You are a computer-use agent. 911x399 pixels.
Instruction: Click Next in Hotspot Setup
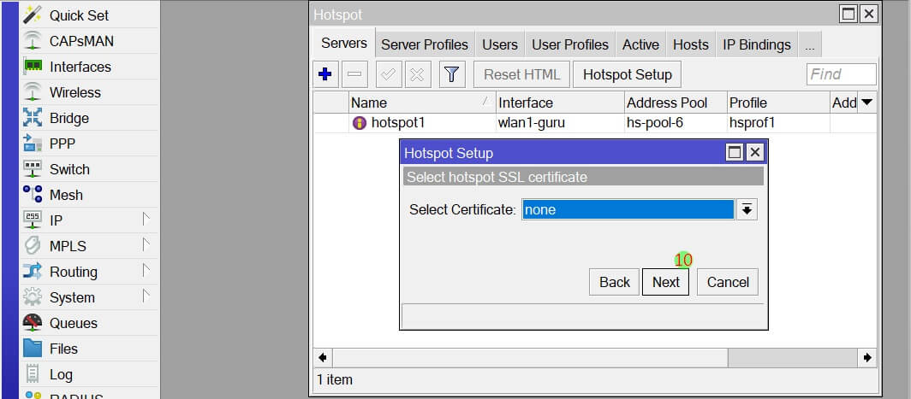pos(665,282)
